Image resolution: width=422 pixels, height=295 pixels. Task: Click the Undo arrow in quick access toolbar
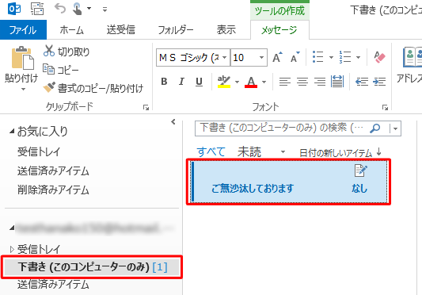(x=59, y=9)
